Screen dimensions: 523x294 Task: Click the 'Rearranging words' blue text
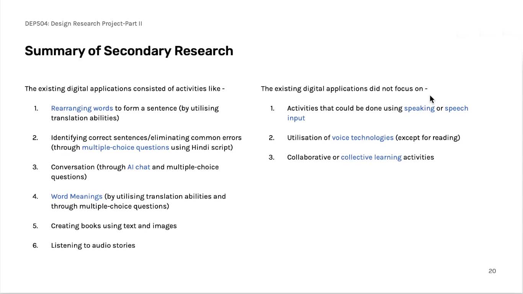(82, 108)
